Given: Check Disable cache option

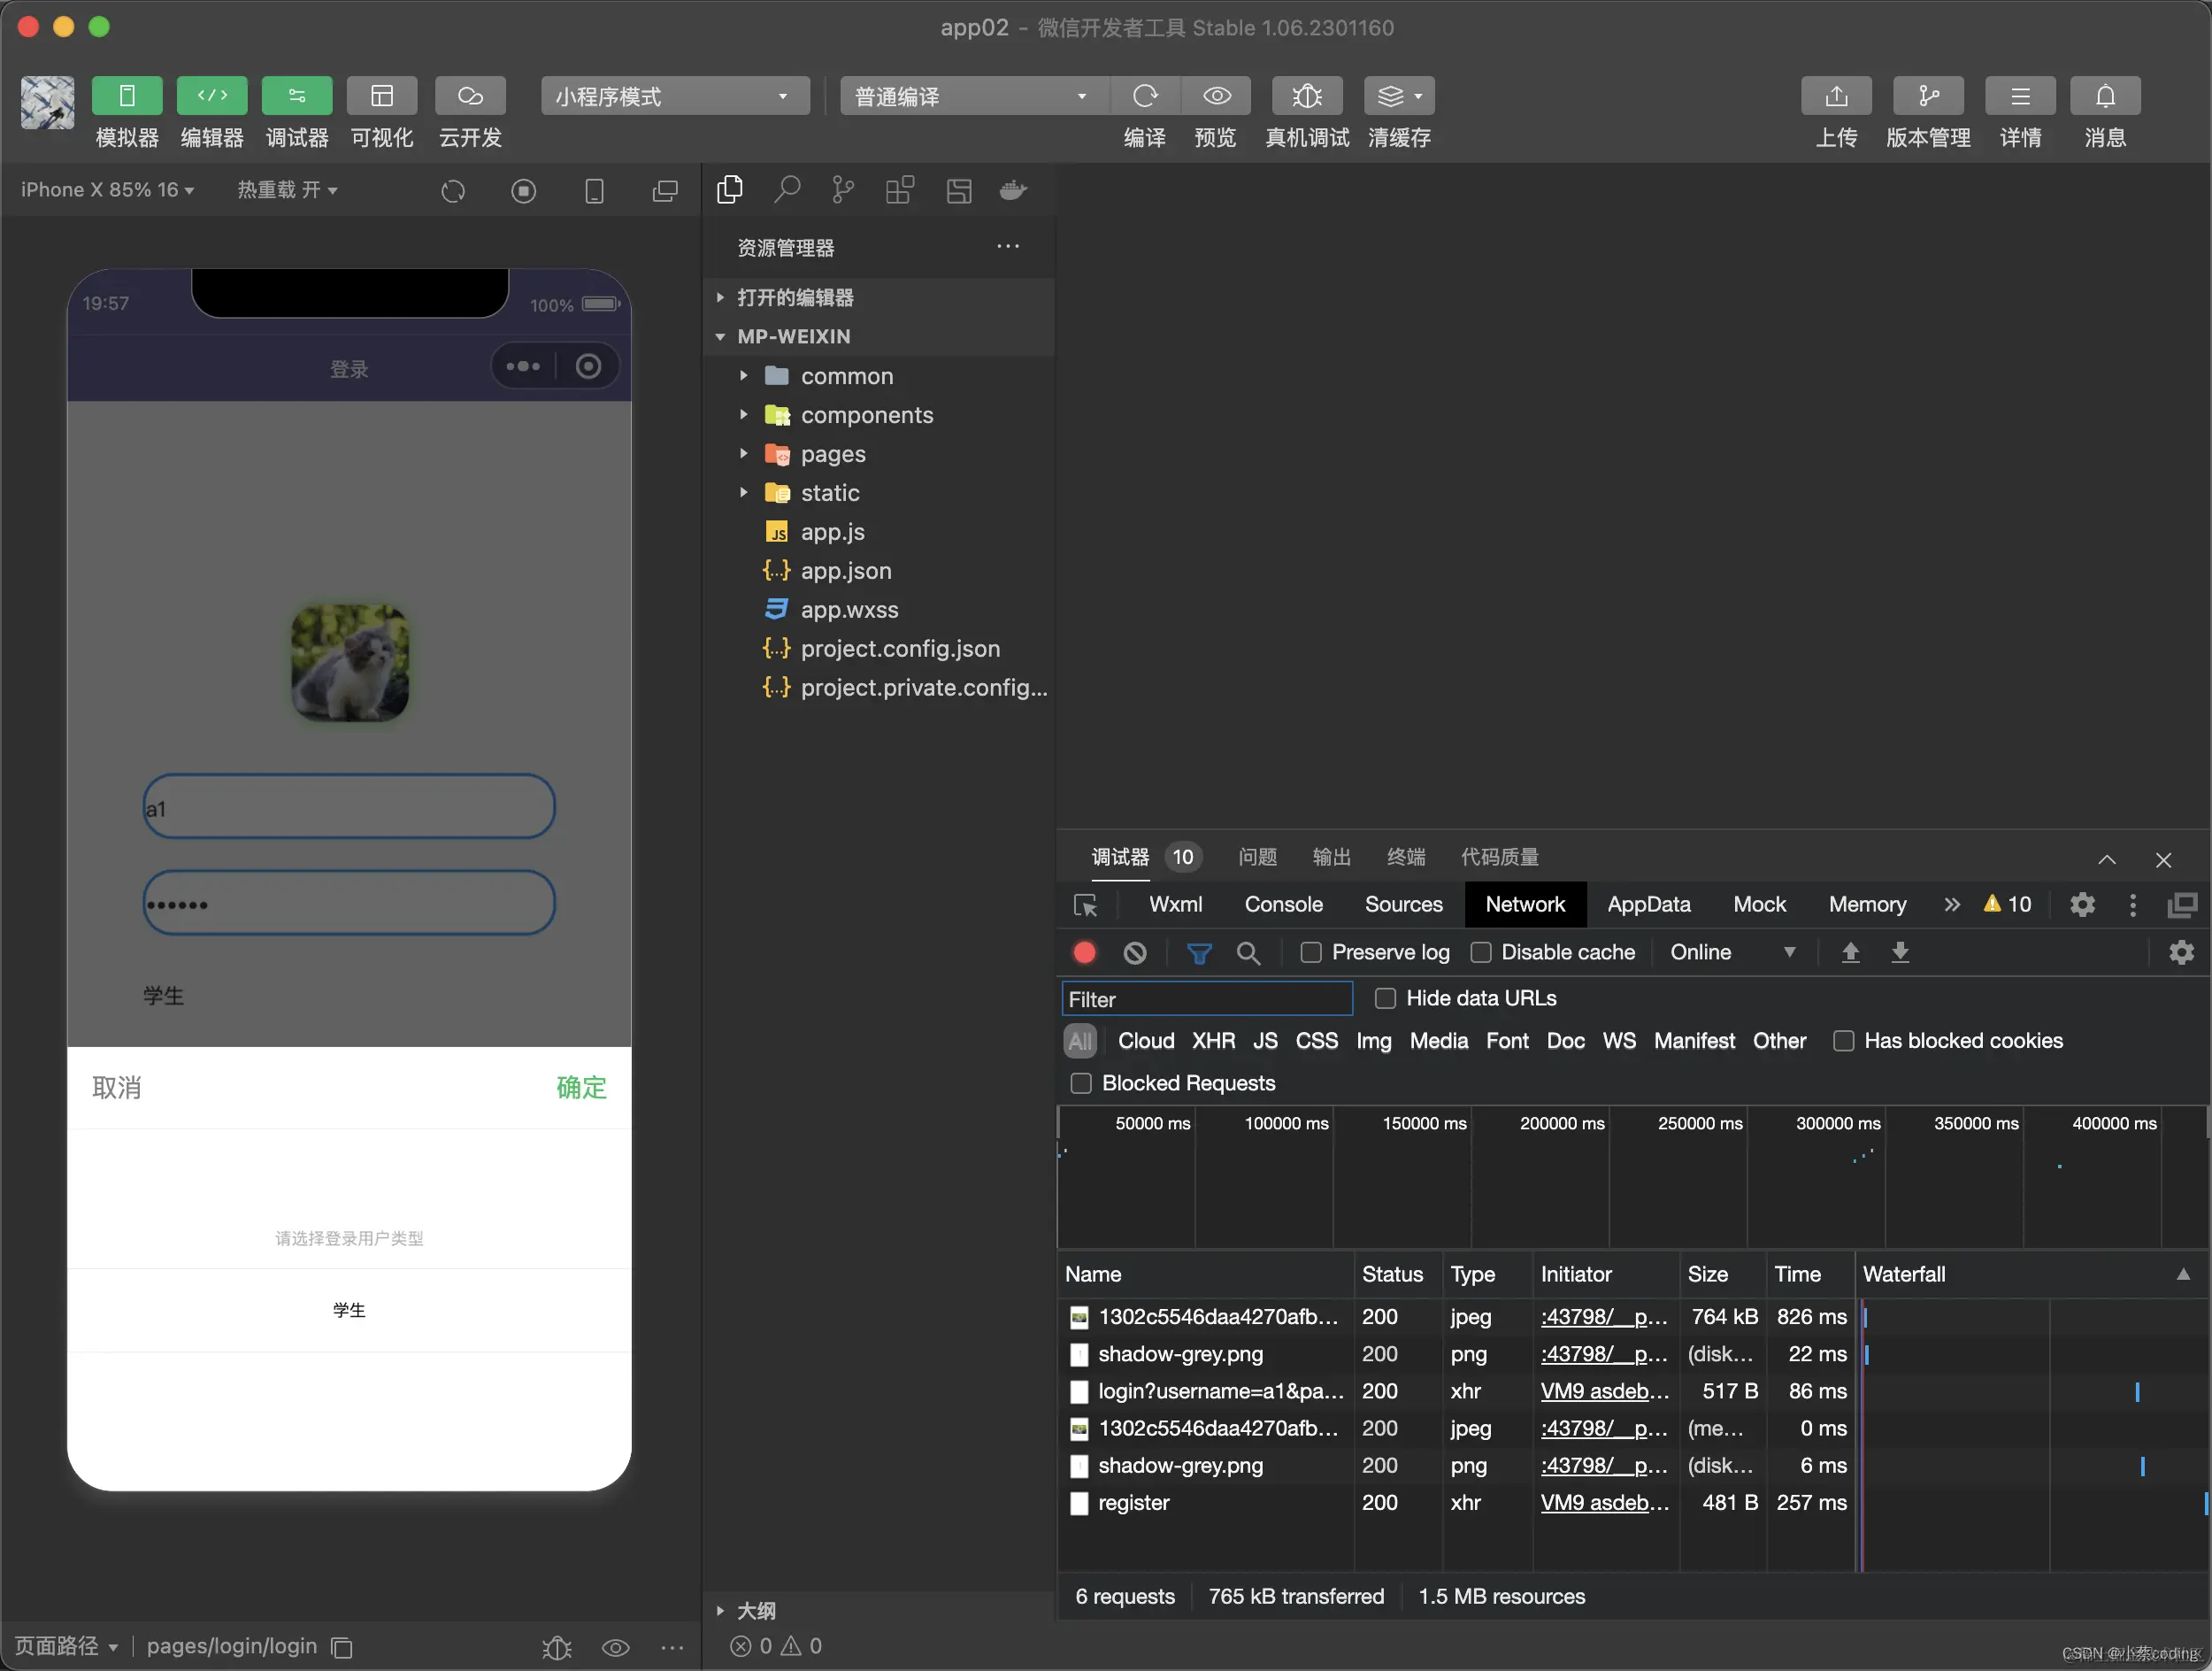Looking at the screenshot, I should (1480, 953).
